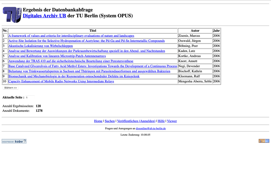Image resolution: width=271 pixels, height=169 pixels.
Task: Click the Aktuelle Seite input field
Action: [x=30, y=97]
